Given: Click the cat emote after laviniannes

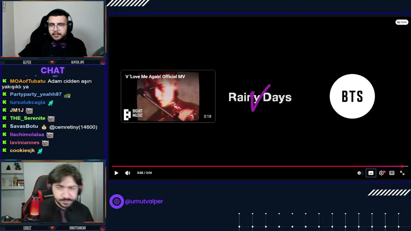Looking at the screenshot, I should [45, 143].
